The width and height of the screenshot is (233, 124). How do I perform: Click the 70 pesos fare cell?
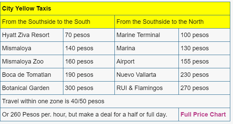click(x=89, y=35)
